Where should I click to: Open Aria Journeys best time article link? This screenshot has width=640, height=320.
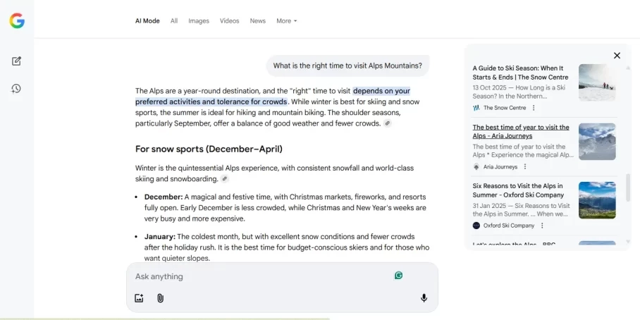(x=521, y=132)
